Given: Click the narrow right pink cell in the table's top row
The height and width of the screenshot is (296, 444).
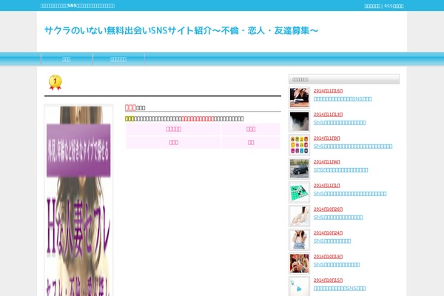Looking at the screenshot, I should coord(251,129).
